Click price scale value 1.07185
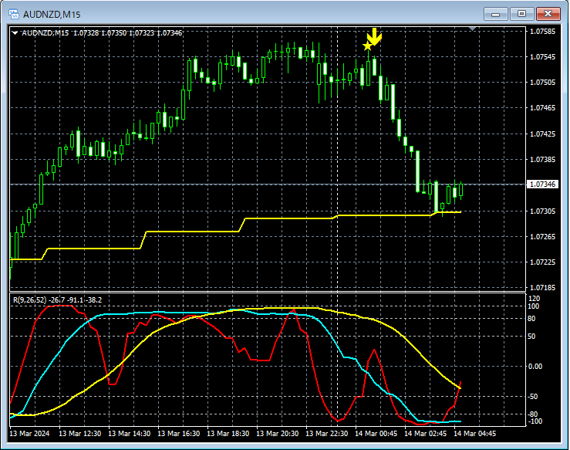This screenshot has height=450, width=570. click(542, 287)
